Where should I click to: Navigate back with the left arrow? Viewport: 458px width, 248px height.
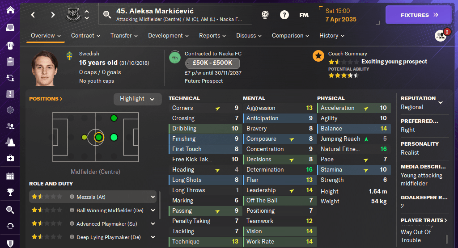(x=33, y=15)
